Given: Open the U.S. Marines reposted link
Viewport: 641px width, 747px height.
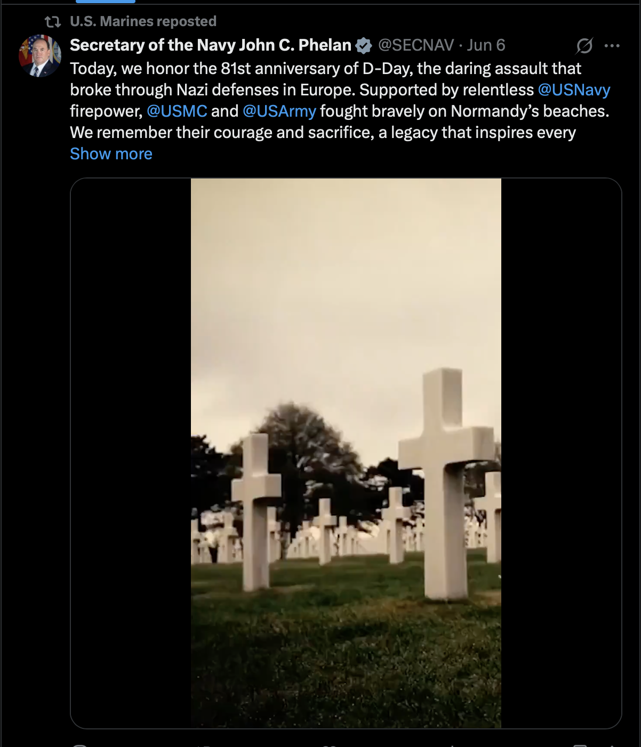Looking at the screenshot, I should [x=143, y=21].
